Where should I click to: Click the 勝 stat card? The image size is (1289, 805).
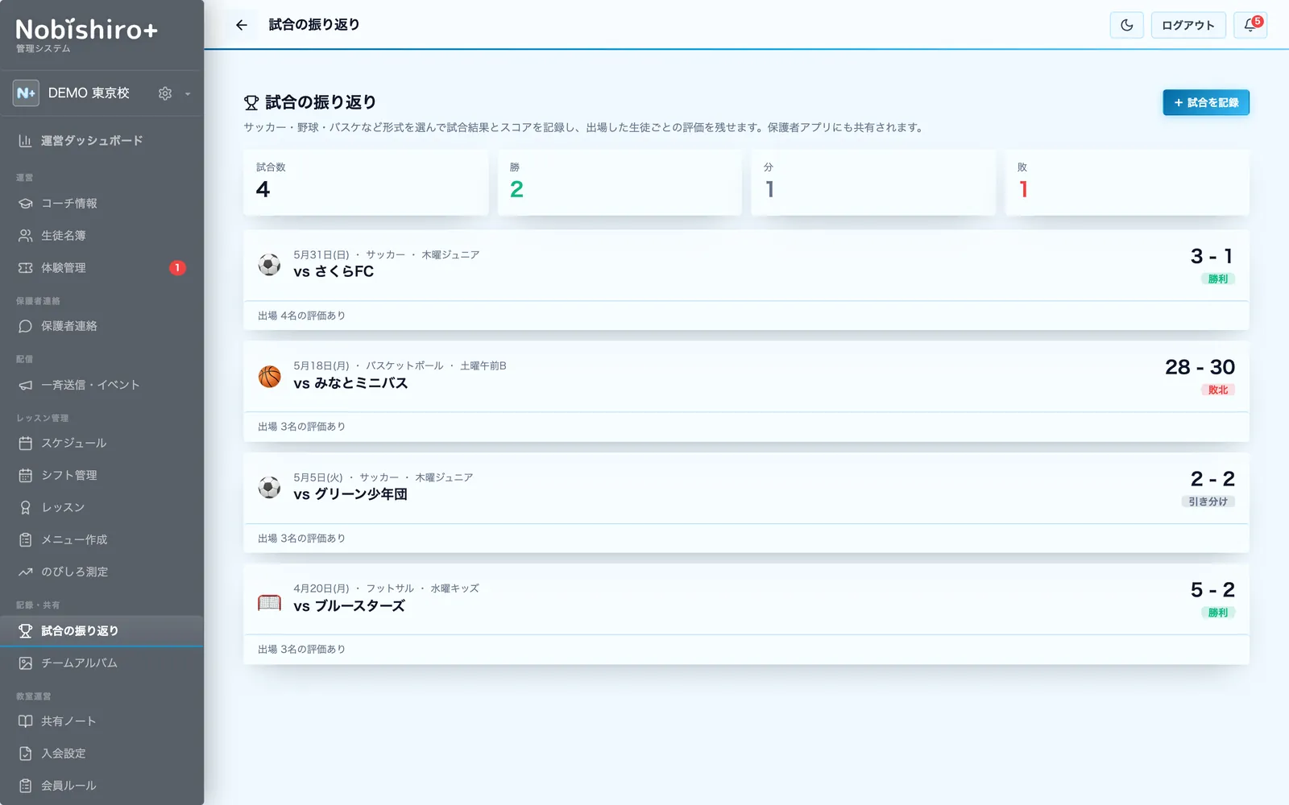click(620, 183)
